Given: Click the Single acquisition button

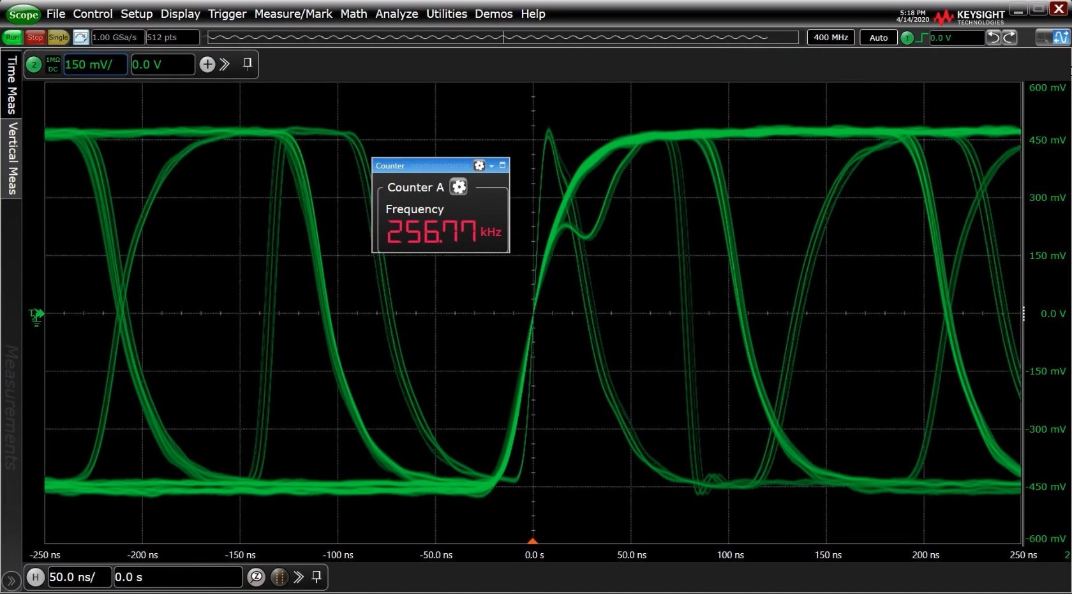Looking at the screenshot, I should point(58,38).
